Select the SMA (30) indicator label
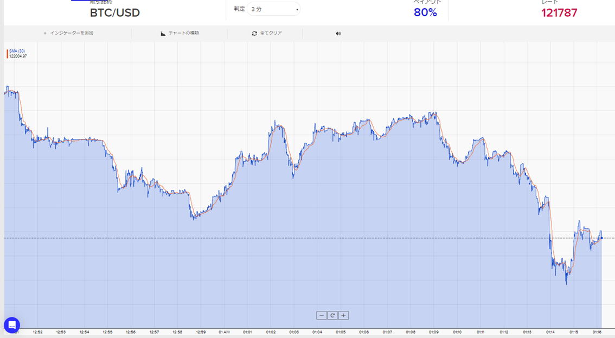 (x=17, y=51)
